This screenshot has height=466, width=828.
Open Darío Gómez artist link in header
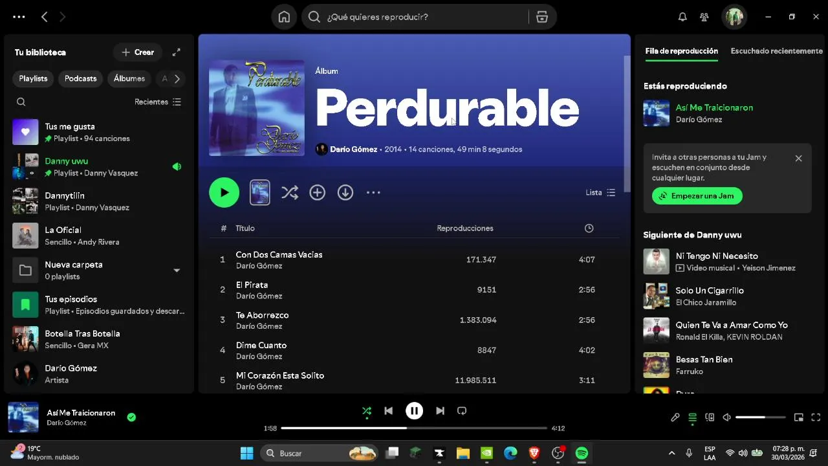tap(353, 150)
